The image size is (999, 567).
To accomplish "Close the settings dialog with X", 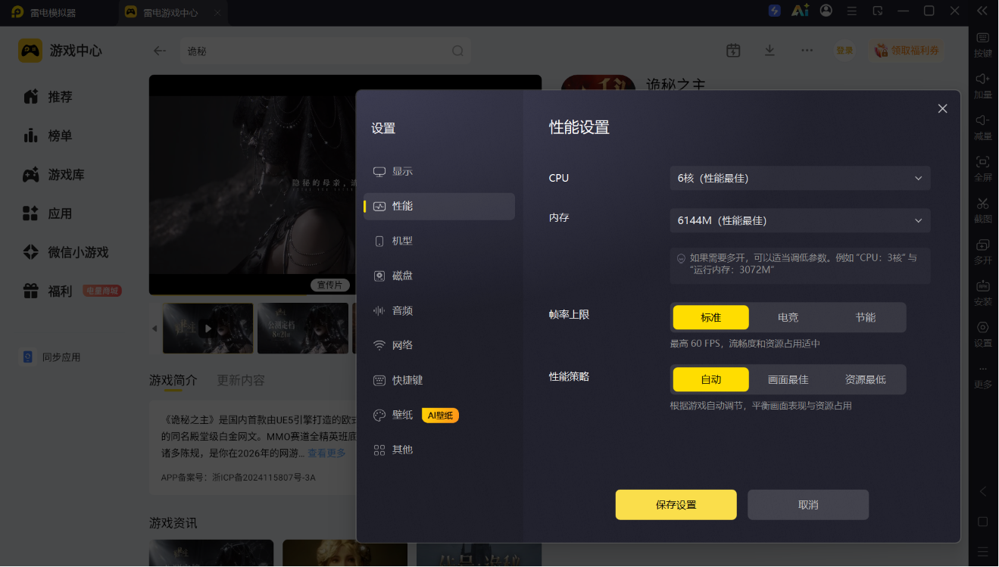I will [942, 109].
